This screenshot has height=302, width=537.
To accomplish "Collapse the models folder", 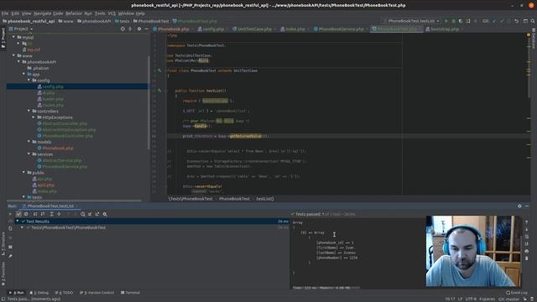I will click(x=29, y=142).
